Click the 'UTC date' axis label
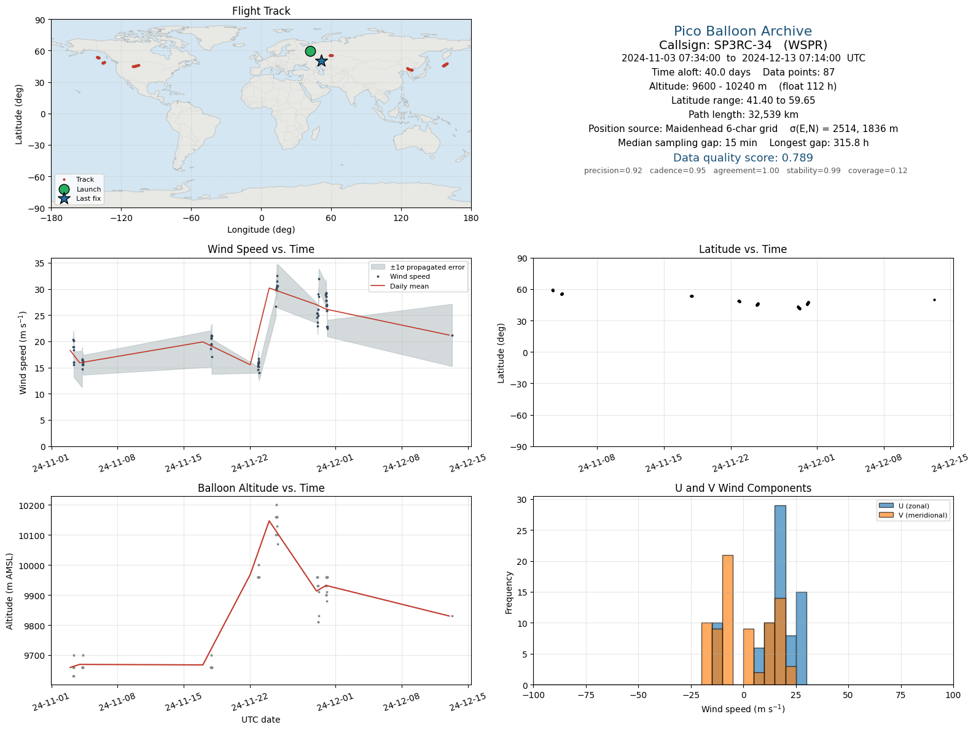This screenshot has width=976, height=730. click(261, 720)
